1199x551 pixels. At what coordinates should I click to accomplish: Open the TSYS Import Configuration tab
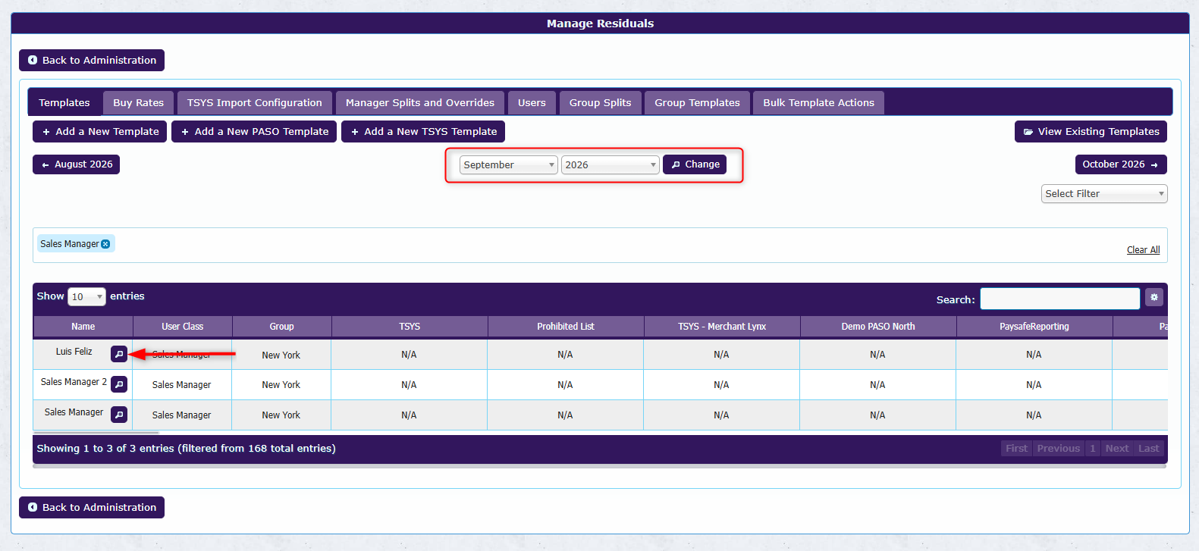255,102
